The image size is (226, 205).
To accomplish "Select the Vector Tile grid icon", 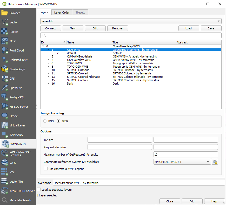I will pyautogui.click(x=5, y=182).
